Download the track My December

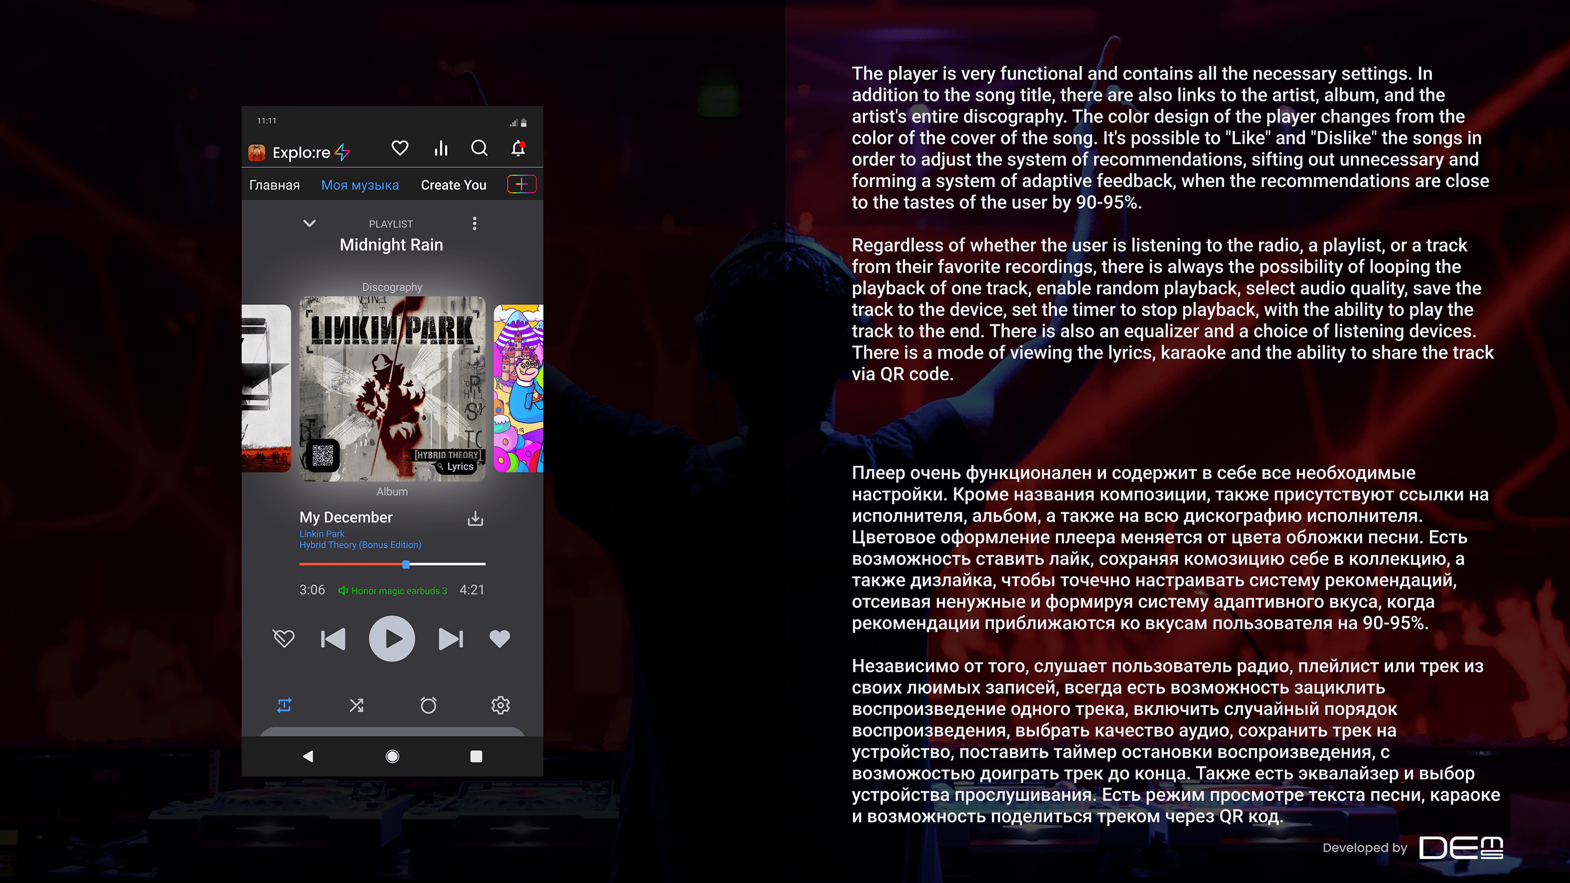[475, 519]
